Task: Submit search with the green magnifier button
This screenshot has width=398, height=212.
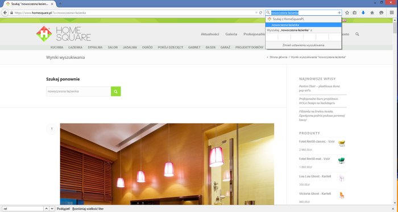Action: (116, 91)
